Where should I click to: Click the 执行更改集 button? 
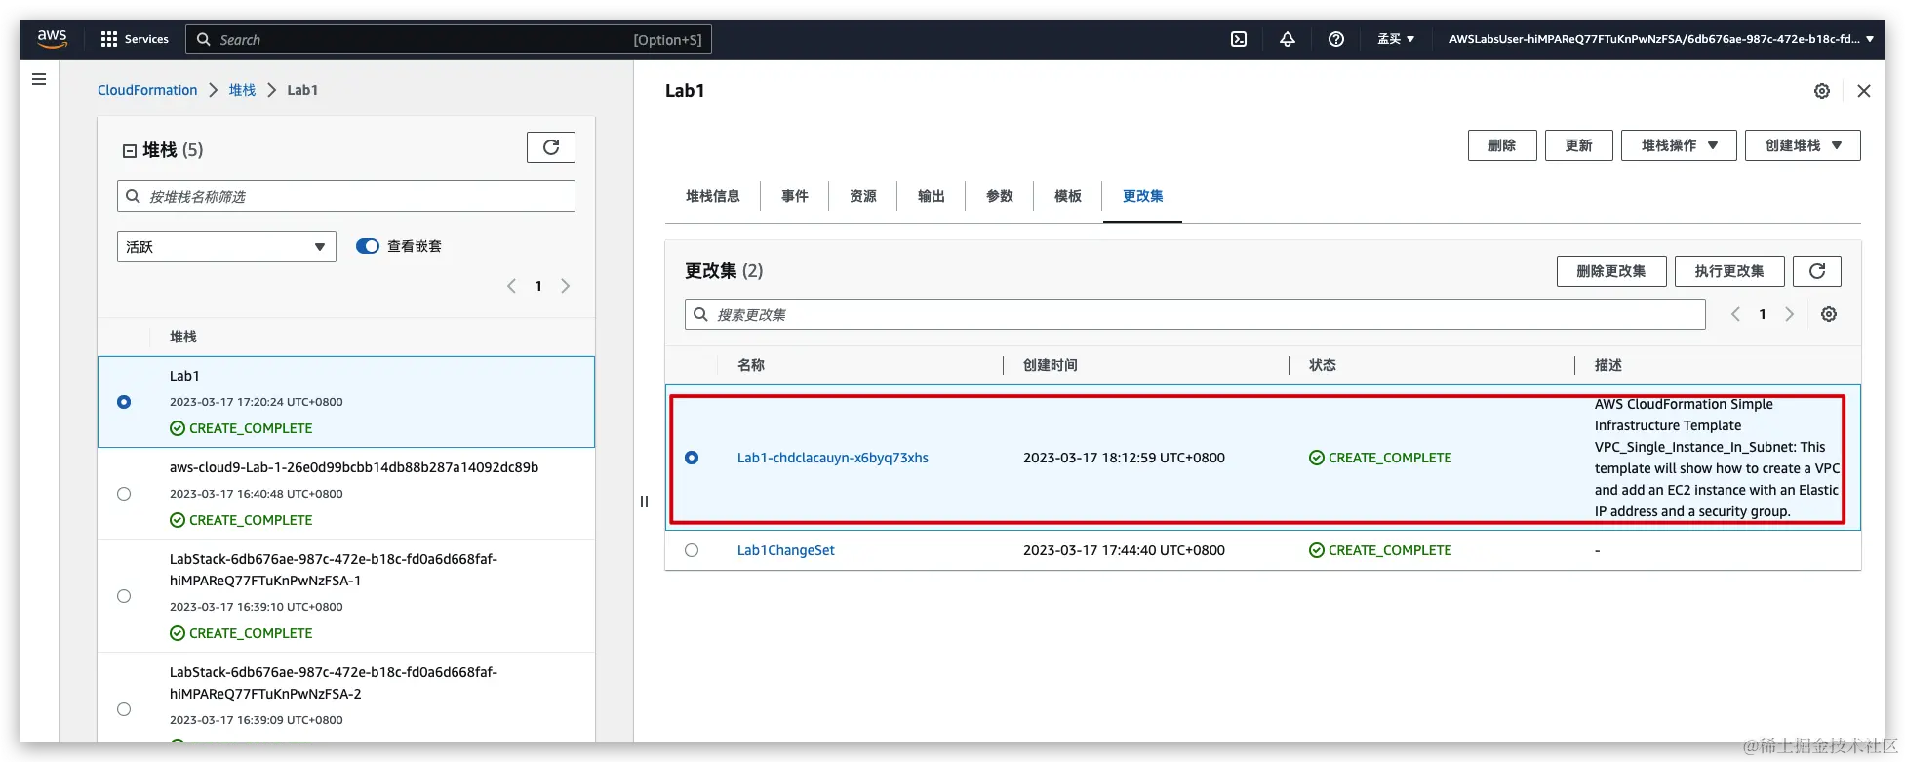pos(1729,271)
